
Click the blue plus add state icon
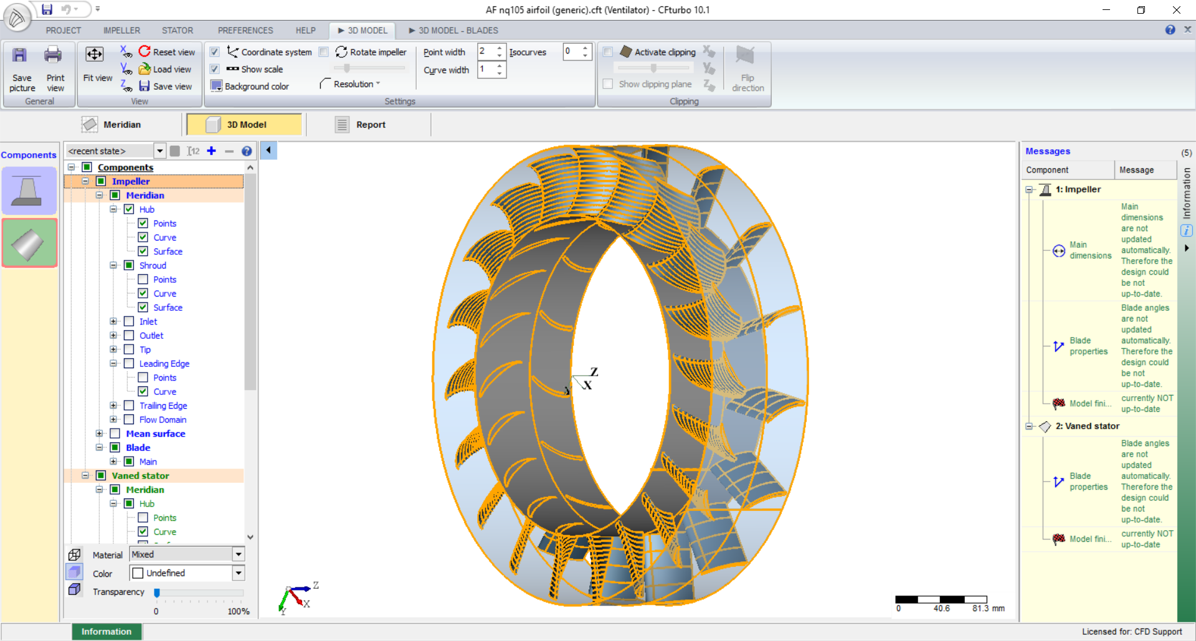click(212, 151)
